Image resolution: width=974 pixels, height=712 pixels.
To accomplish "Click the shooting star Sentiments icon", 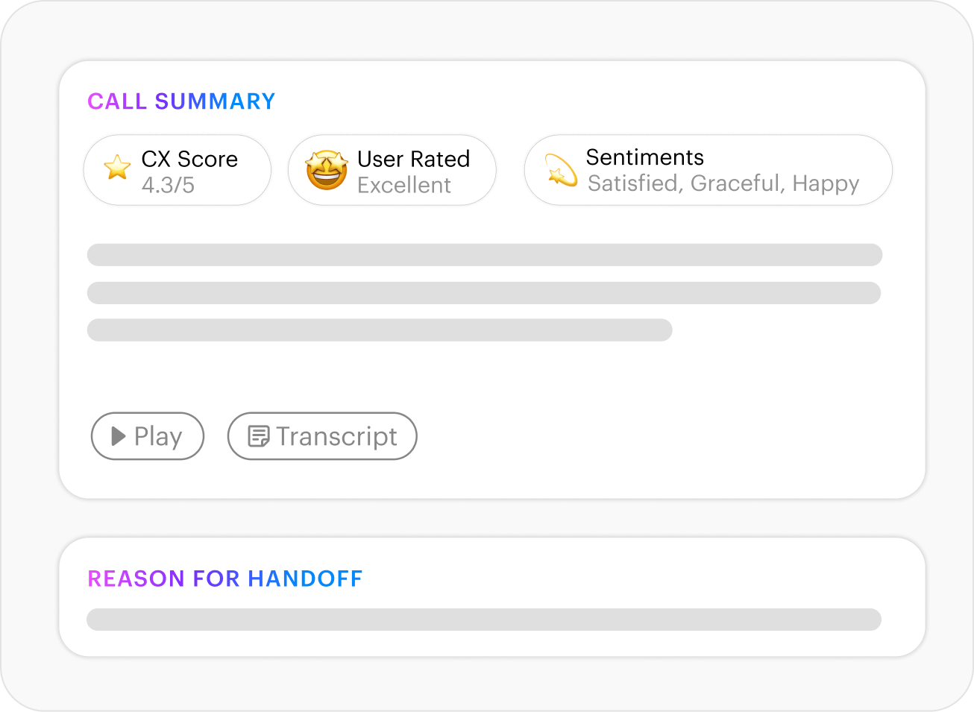I will click(x=561, y=170).
